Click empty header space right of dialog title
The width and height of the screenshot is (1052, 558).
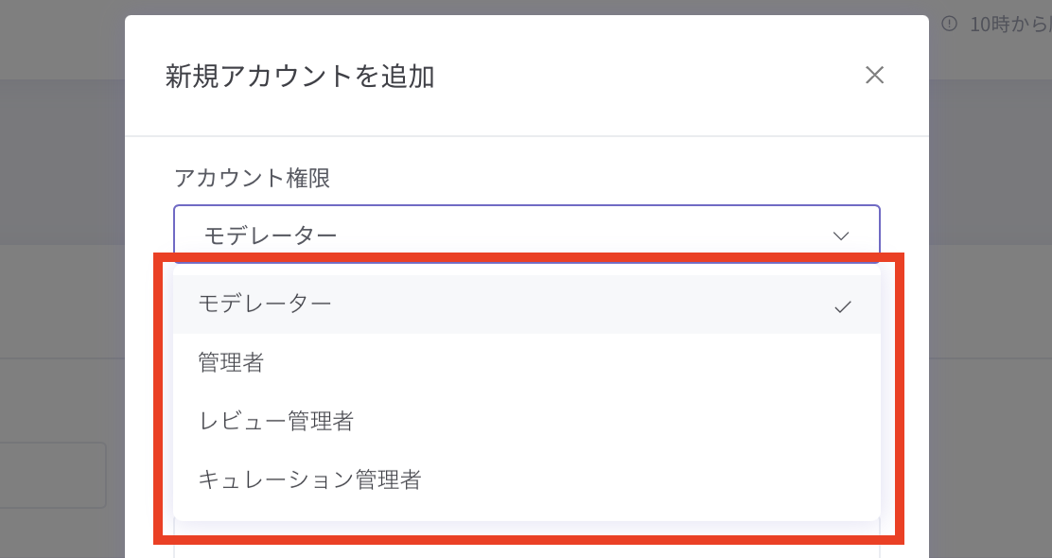coord(643,76)
